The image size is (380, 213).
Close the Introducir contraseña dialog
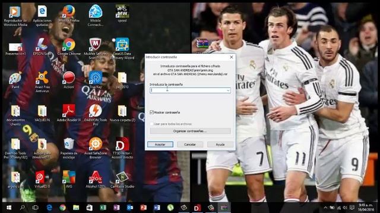231,57
